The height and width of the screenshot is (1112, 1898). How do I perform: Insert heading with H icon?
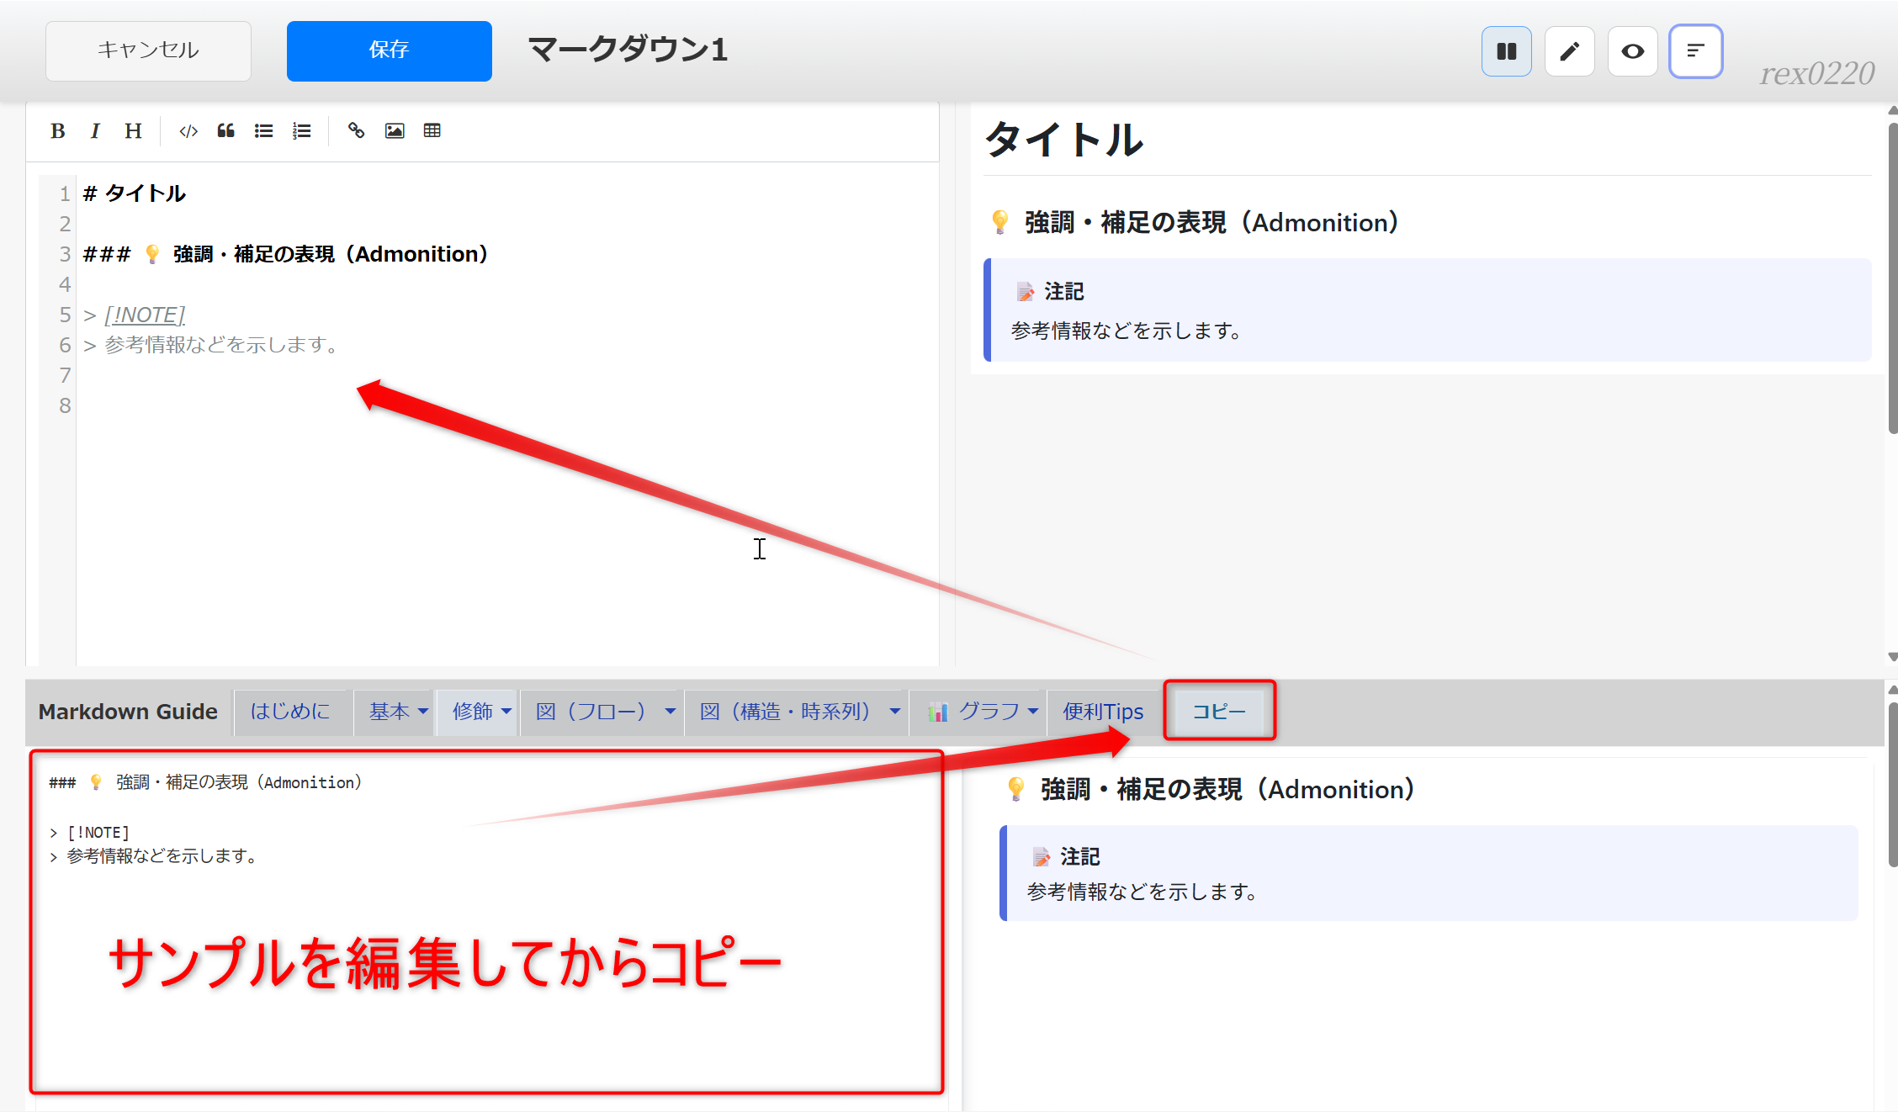(x=133, y=131)
